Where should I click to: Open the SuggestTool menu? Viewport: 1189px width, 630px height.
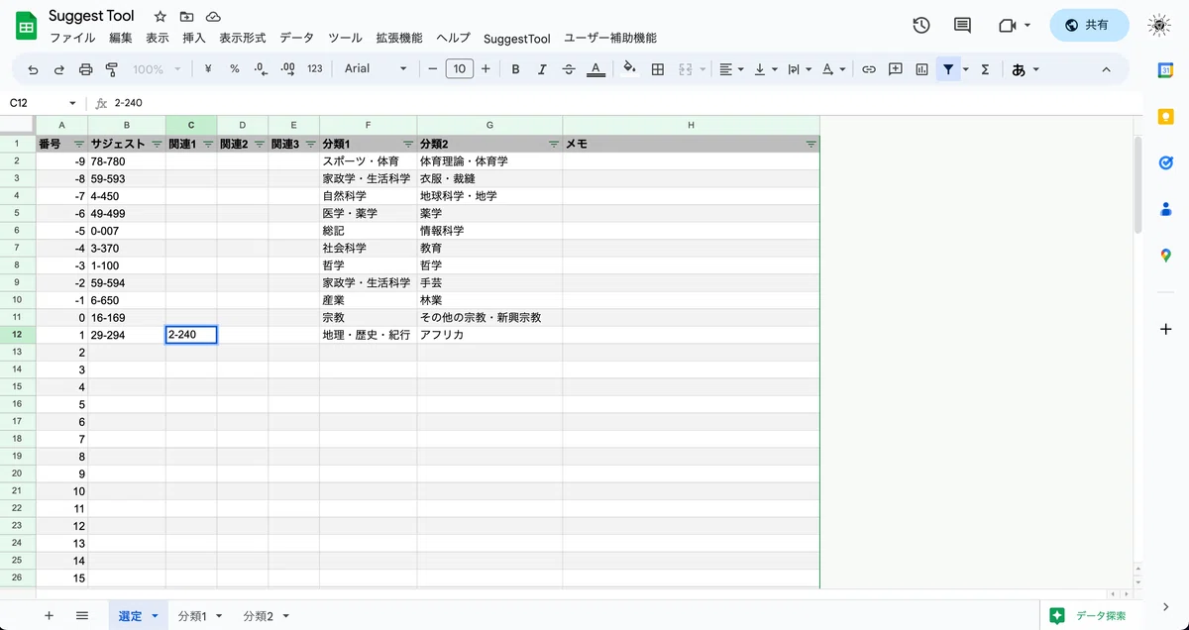[517, 39]
